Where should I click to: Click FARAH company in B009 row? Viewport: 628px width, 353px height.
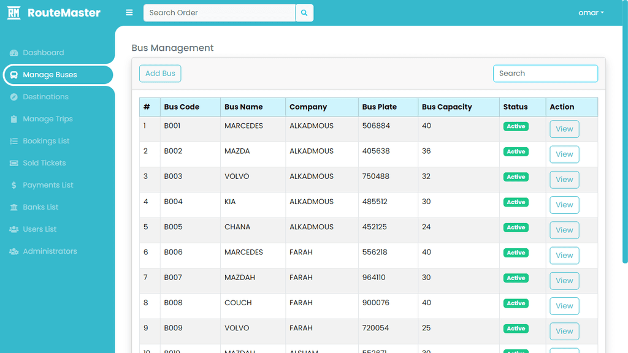[x=301, y=328]
